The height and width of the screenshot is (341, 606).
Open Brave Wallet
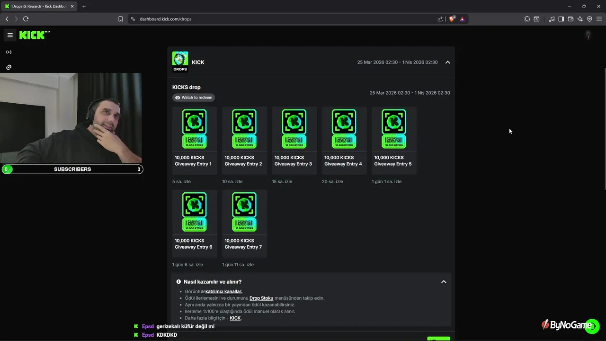570,19
